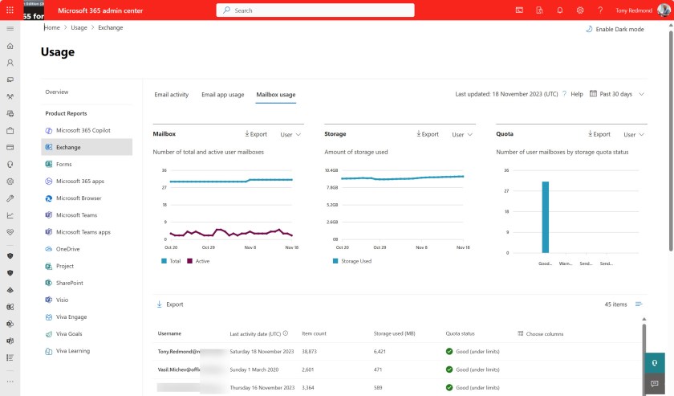Click the Forms report icon
Image resolution: width=674 pixels, height=396 pixels.
tap(49, 164)
